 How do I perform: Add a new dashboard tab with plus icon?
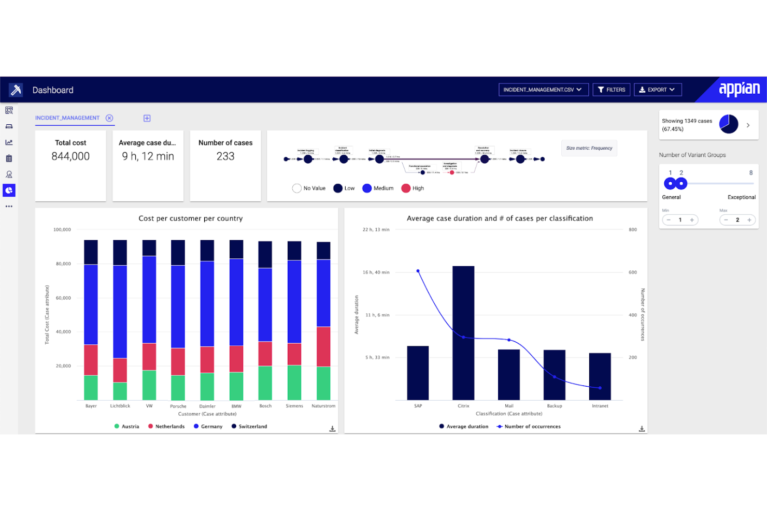click(147, 119)
